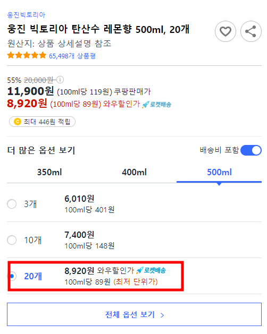Select the 10개 radio option
Image resolution: width=267 pixels, height=334 pixels.
point(12,240)
